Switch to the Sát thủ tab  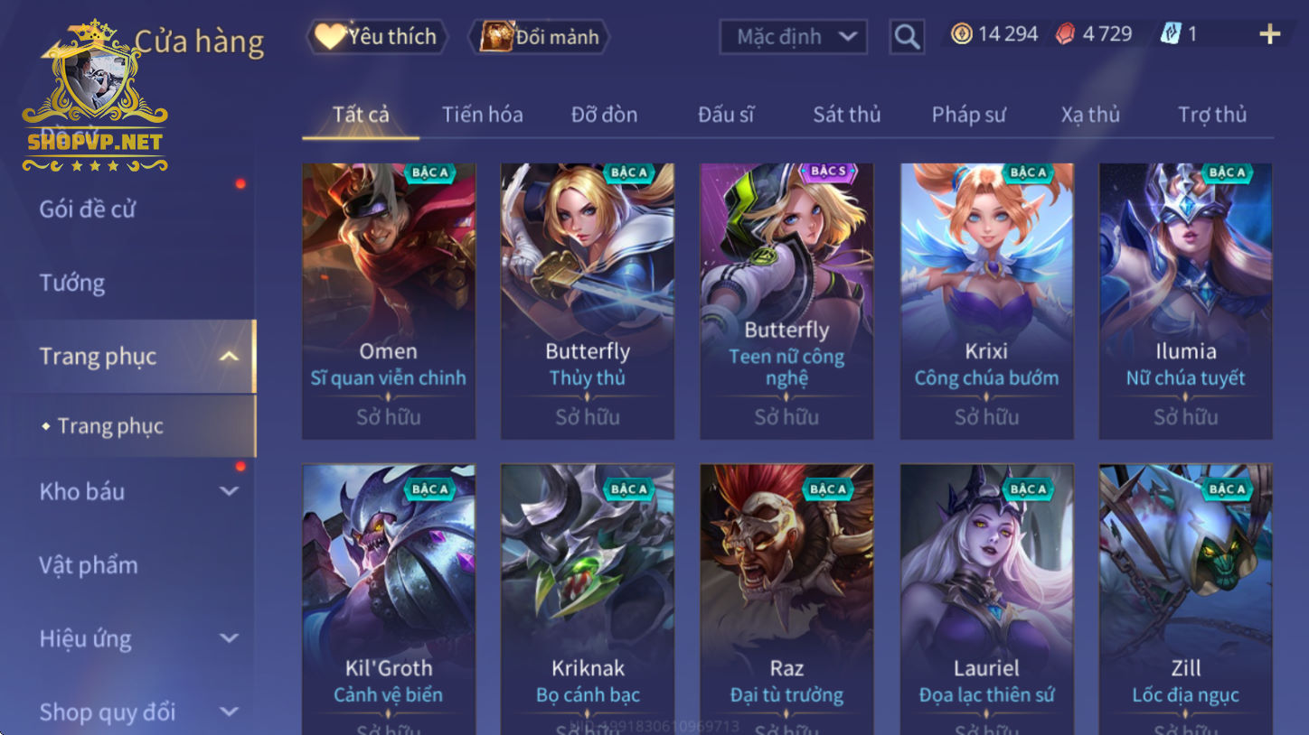846,115
